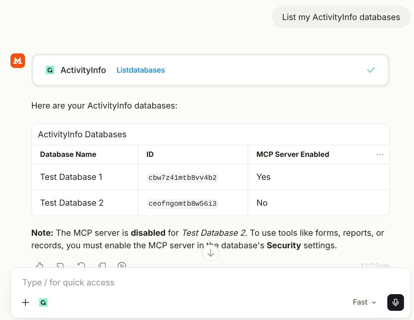The image size is (414, 320).
Task: Open the Listdatabases tool call link
Action: [141, 70]
